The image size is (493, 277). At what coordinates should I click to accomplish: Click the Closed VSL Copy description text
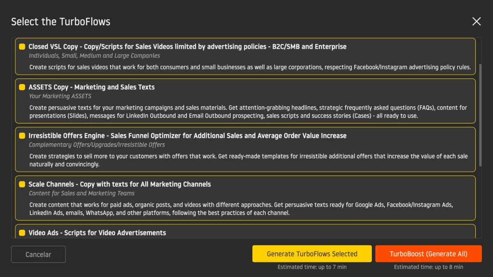[x=250, y=67]
